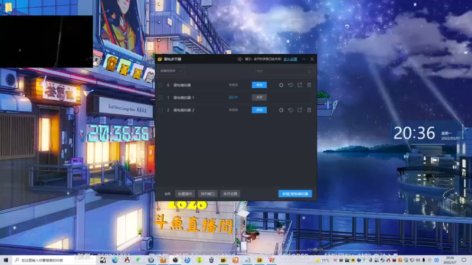472x265 pixels.
Task: Delete 雷电模拟器-2 with trash icon
Action: click(x=309, y=110)
